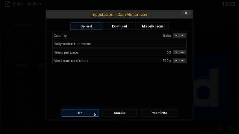The width and height of the screenshot is (239, 134).
Task: Click the 50 value
Action: click(x=169, y=52)
